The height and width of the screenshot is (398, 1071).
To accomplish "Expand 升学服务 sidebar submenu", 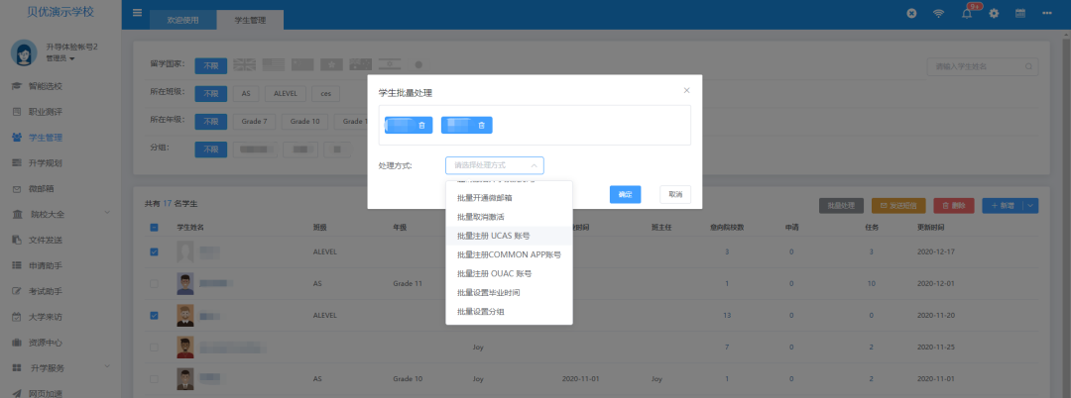I will click(x=107, y=367).
